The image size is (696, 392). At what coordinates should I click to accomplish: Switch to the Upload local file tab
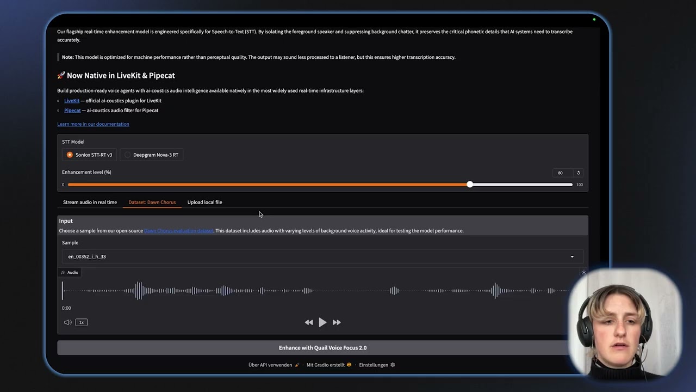[204, 202]
